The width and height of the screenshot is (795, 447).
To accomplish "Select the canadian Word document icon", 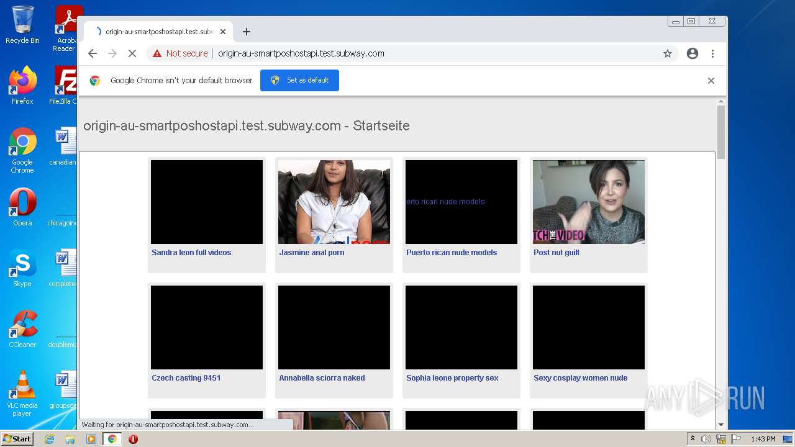I will click(x=65, y=147).
